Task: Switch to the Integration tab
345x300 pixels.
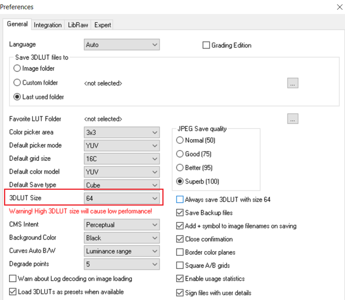Action: click(48, 25)
